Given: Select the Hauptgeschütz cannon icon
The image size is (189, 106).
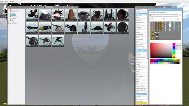Looking at the screenshot, I should pos(32,28).
